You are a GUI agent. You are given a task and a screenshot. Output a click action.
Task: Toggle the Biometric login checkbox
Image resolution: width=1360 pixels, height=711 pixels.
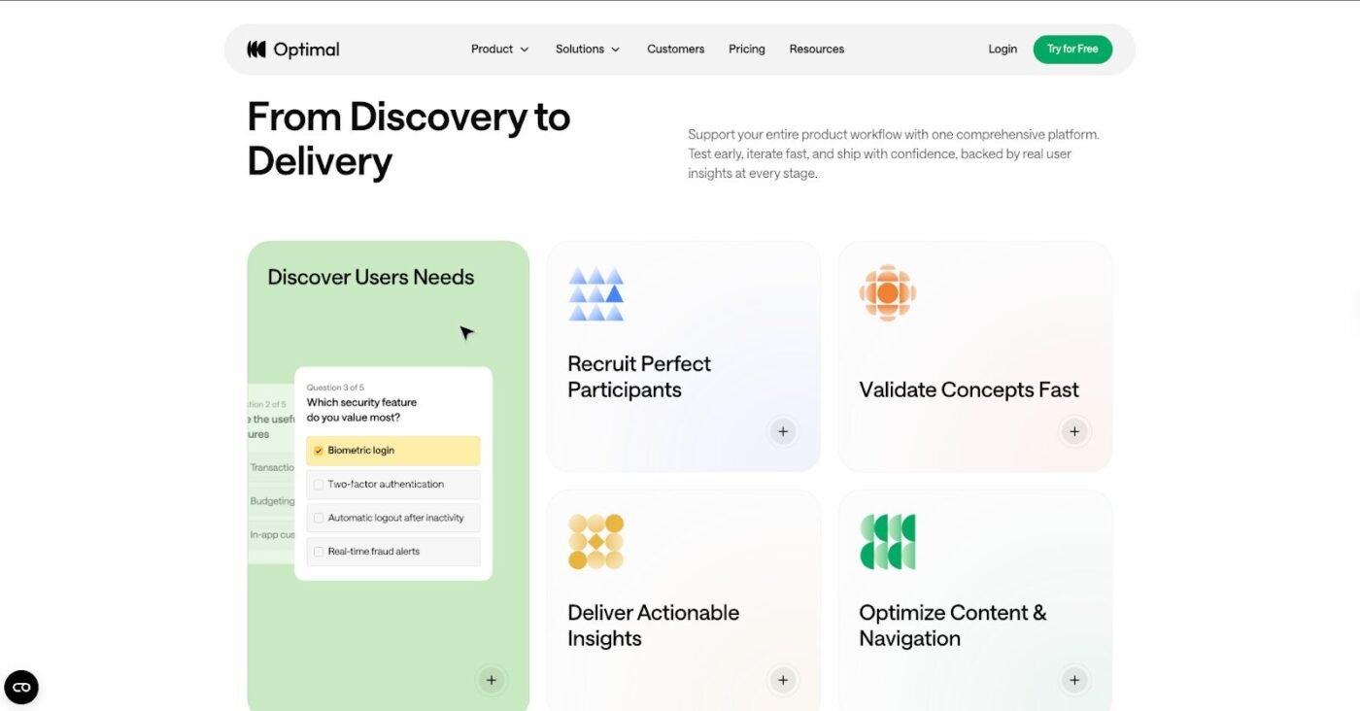pos(319,451)
